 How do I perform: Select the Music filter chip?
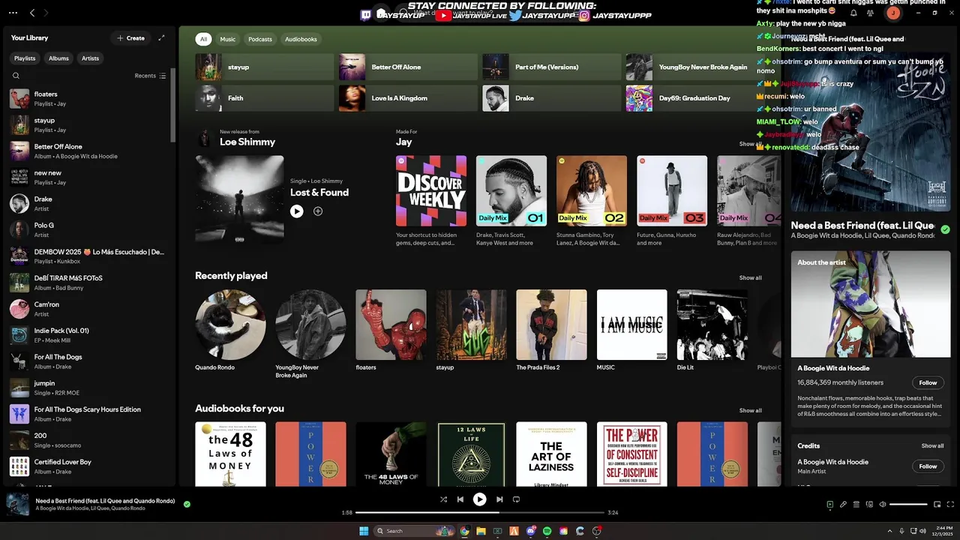click(x=227, y=39)
